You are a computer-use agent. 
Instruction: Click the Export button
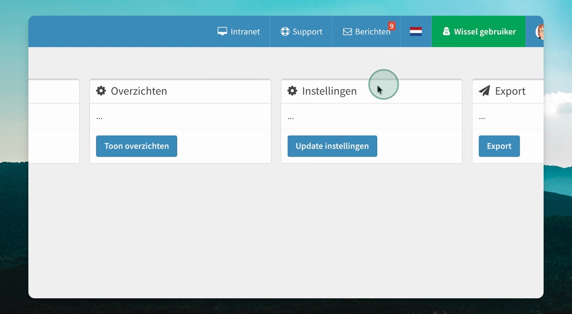(x=499, y=146)
